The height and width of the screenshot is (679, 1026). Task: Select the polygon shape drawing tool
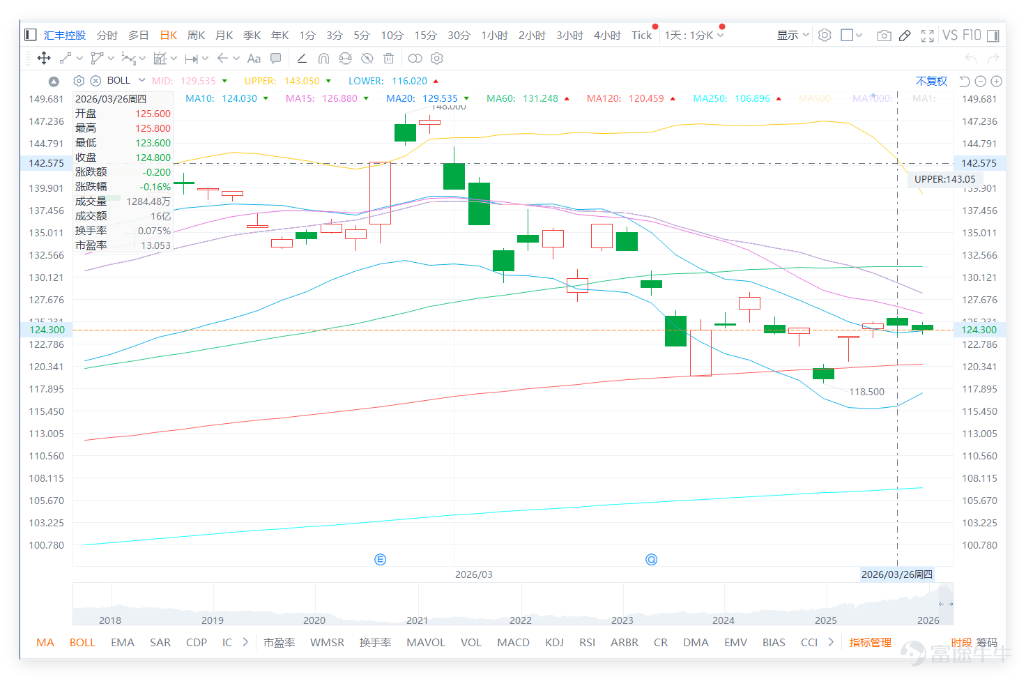(x=97, y=59)
